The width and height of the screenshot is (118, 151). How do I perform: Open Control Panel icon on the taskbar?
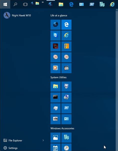pyautogui.click(x=81, y=4)
